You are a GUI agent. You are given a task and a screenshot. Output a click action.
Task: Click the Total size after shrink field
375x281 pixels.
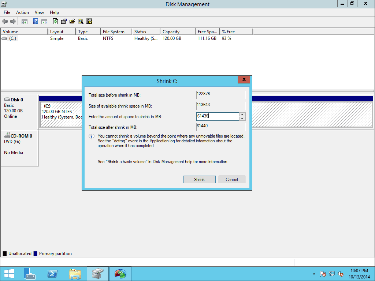point(221,127)
